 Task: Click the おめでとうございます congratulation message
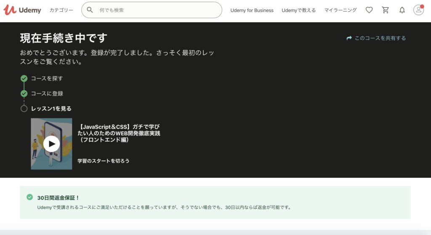117,57
